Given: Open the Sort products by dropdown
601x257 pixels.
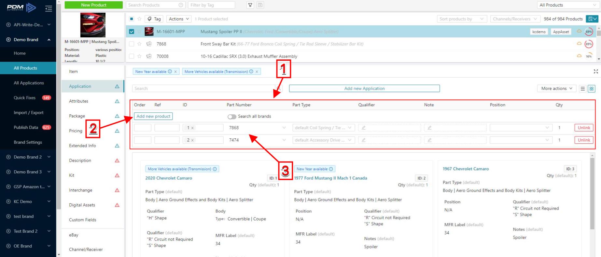Looking at the screenshot, I should (x=462, y=19).
